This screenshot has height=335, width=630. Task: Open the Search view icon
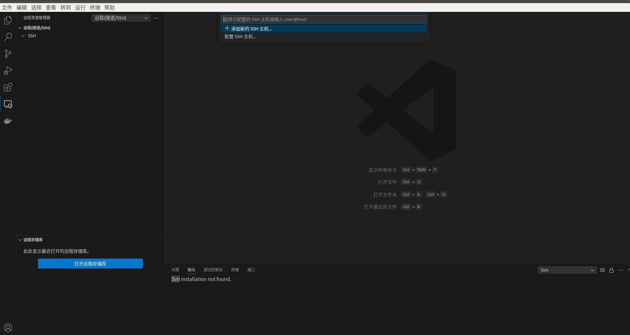[x=8, y=37]
